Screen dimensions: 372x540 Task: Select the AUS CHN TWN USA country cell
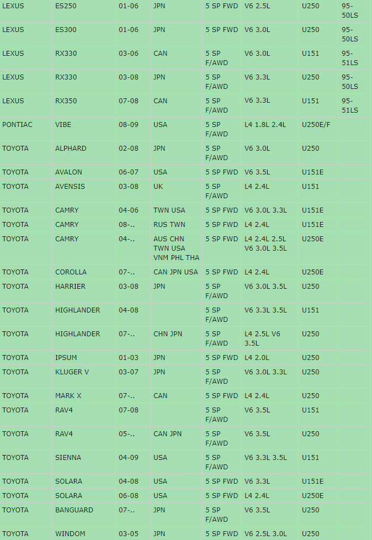tap(176, 248)
